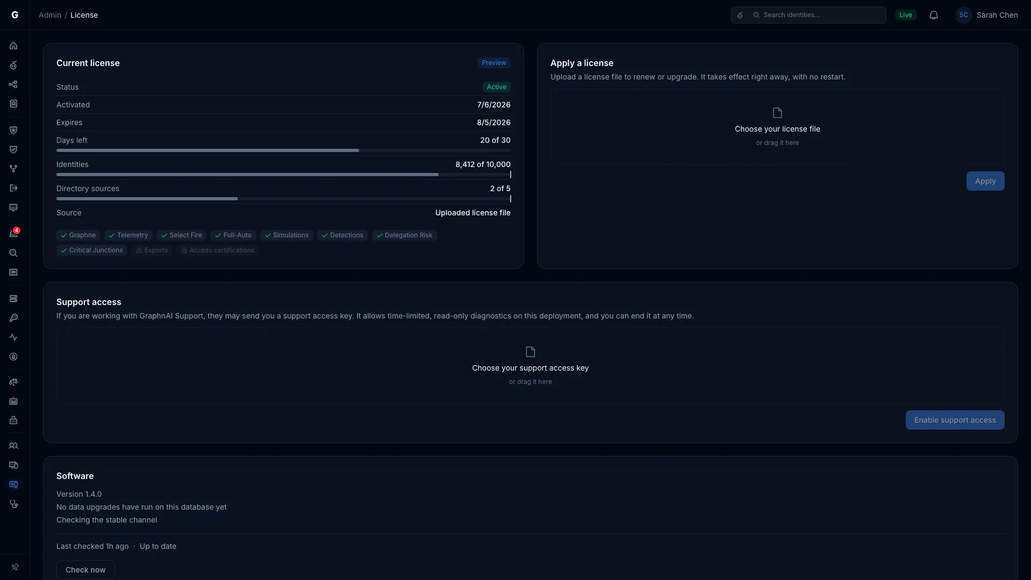1031x580 pixels.
Task: Click the GraphnAI logo at top left
Action: coord(15,15)
